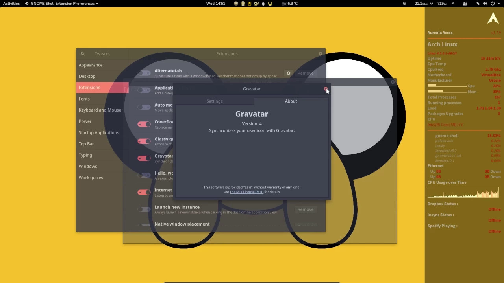Toggle the Auto move windows switch
The image size is (504, 283).
(x=144, y=107)
